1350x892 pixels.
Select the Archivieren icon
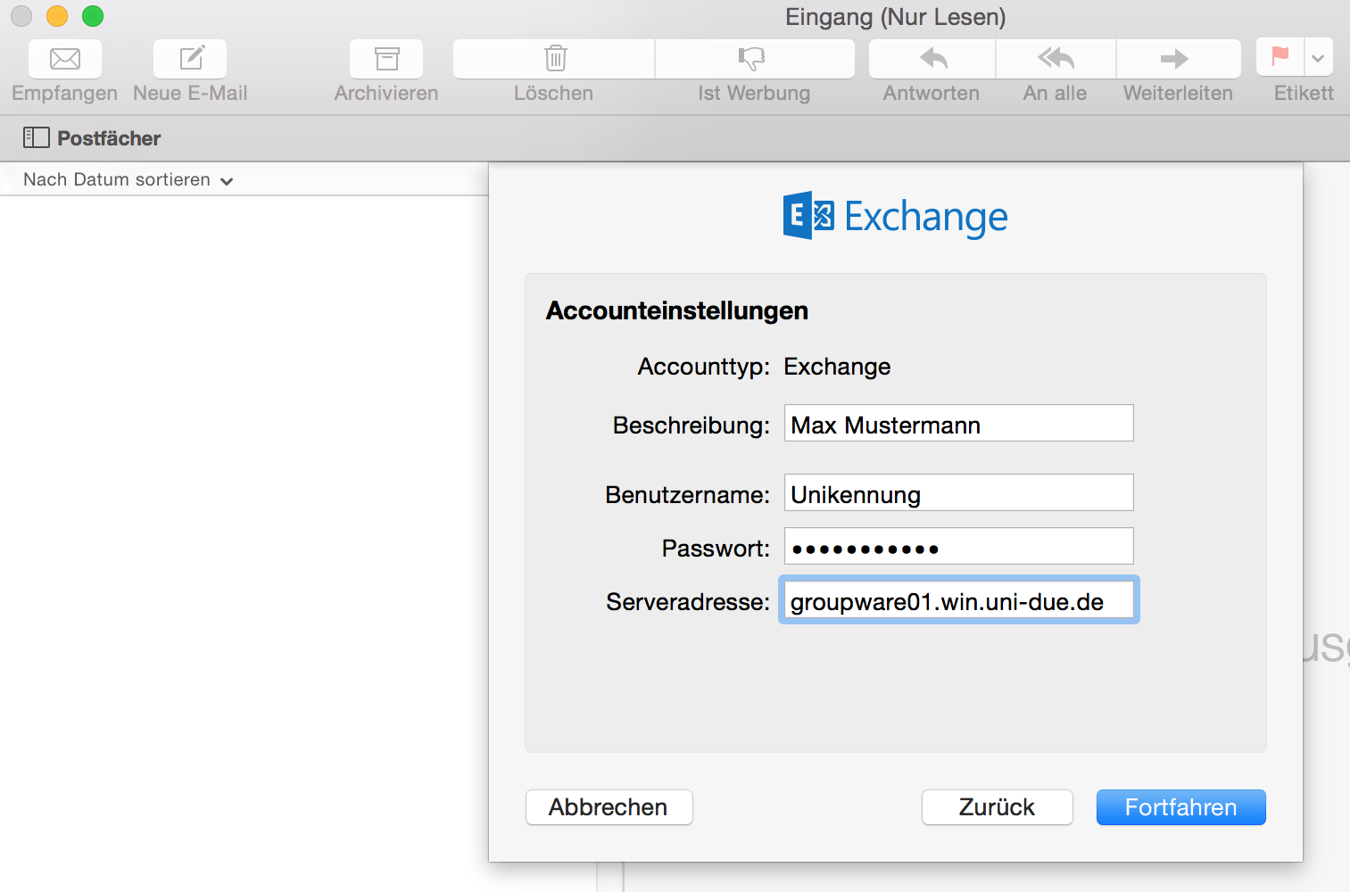385,59
